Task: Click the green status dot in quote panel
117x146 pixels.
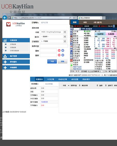Action: click(71, 65)
